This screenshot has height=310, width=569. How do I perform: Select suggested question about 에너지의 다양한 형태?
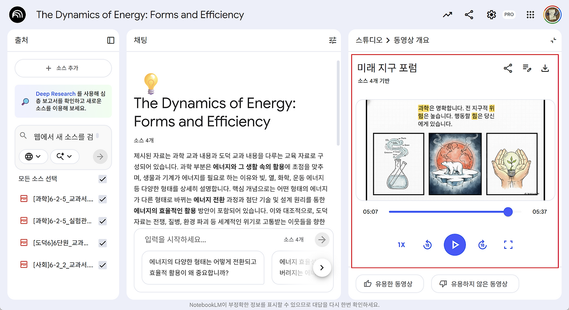pos(203,267)
